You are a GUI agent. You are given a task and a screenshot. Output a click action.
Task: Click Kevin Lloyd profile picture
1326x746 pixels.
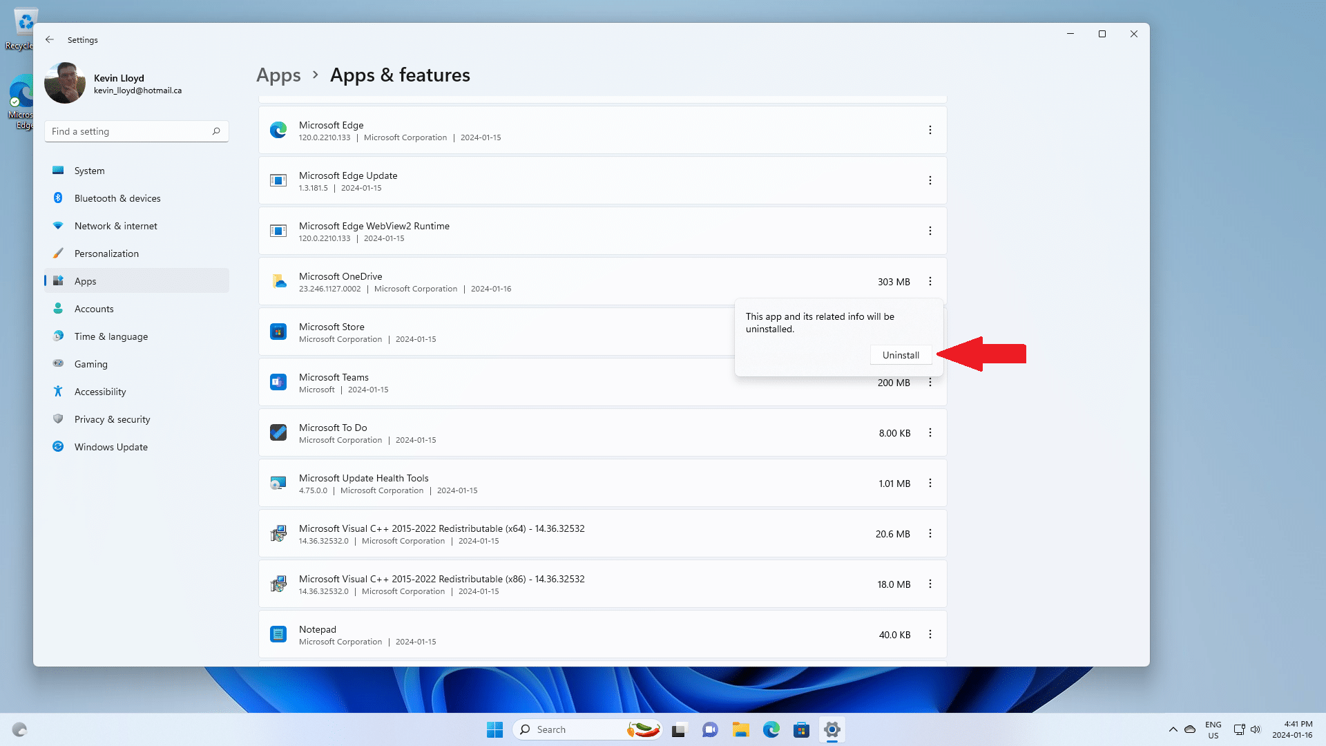(65, 83)
